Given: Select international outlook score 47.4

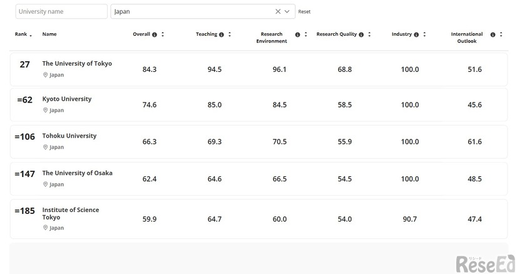Looking at the screenshot, I should (475, 220).
